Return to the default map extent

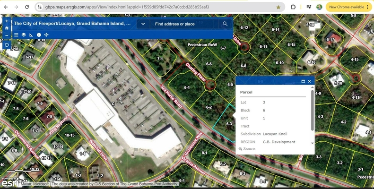pyautogui.click(x=7, y=28)
